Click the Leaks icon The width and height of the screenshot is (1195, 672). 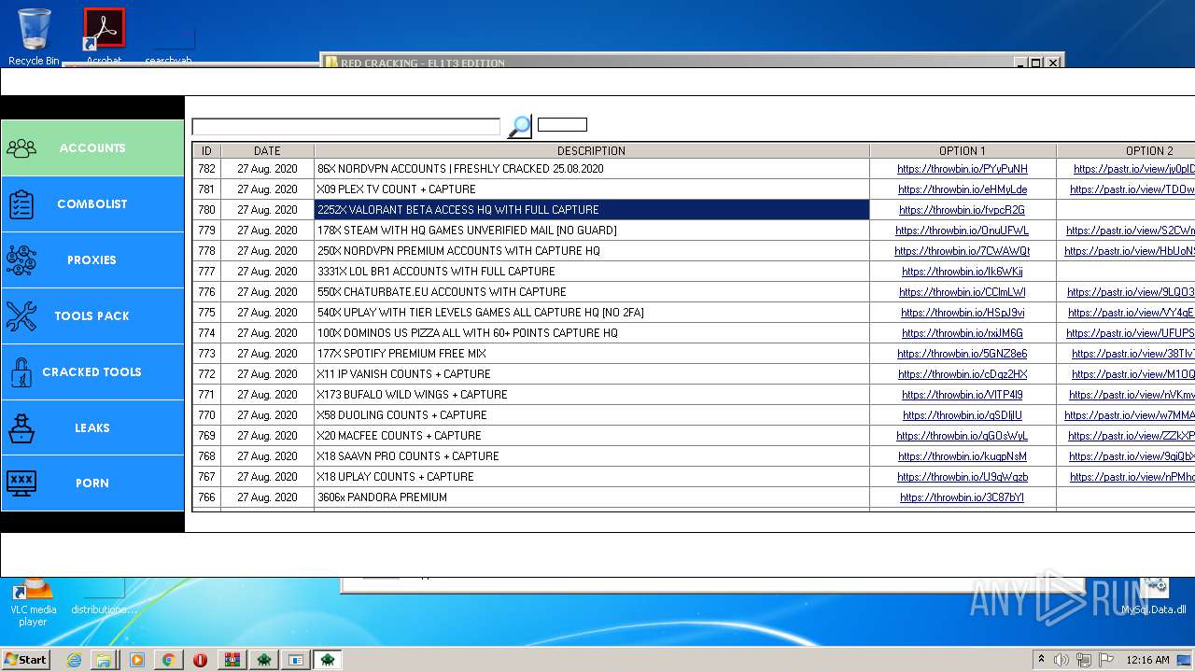21,427
